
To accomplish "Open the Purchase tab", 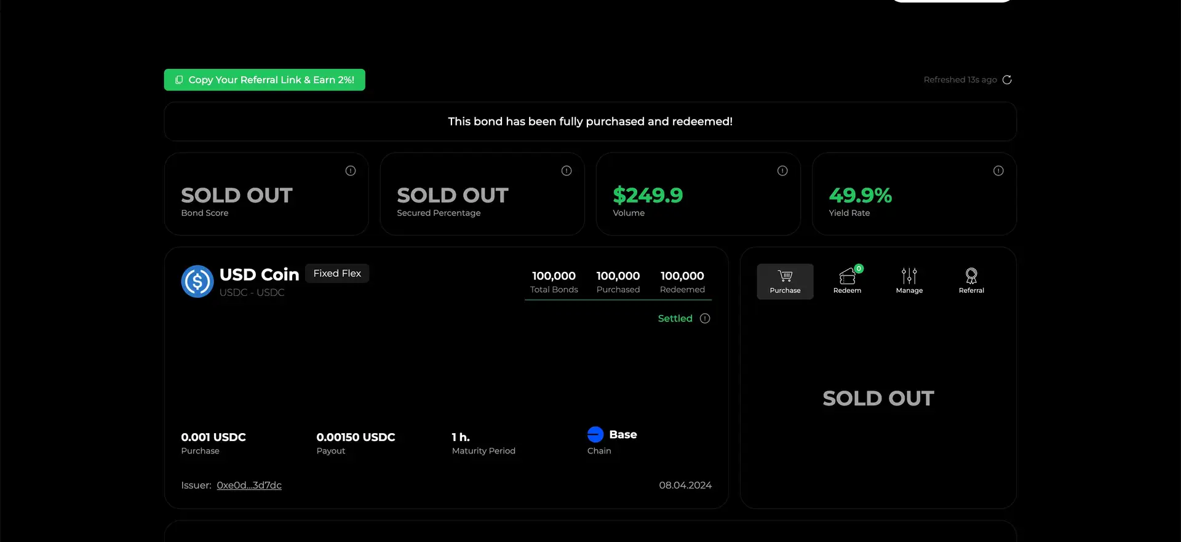I will tap(785, 282).
